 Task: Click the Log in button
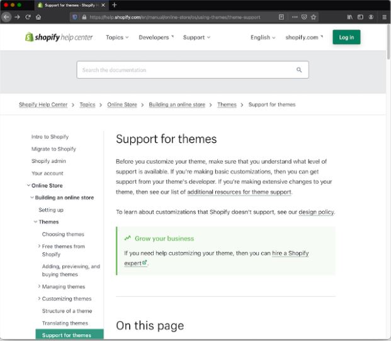click(346, 37)
